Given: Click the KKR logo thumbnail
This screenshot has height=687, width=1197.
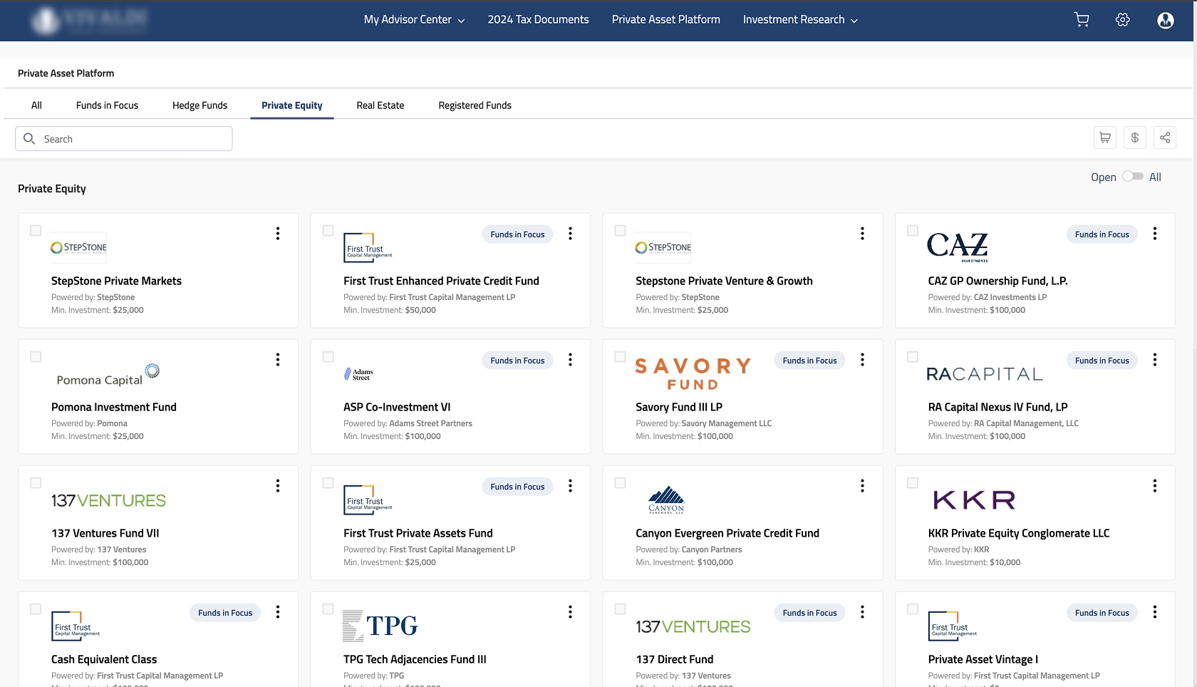Looking at the screenshot, I should coord(974,500).
